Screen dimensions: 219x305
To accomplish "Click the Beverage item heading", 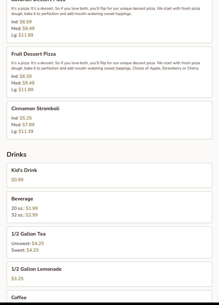I will [x=22, y=199].
